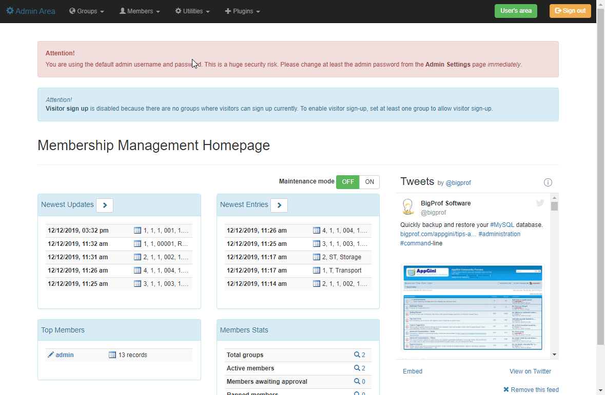This screenshot has height=395, width=605.
Task: Click the '1, 1, 00001, R...' update text
Action: click(x=166, y=243)
